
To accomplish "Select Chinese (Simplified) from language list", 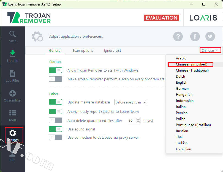I will click(x=191, y=64).
